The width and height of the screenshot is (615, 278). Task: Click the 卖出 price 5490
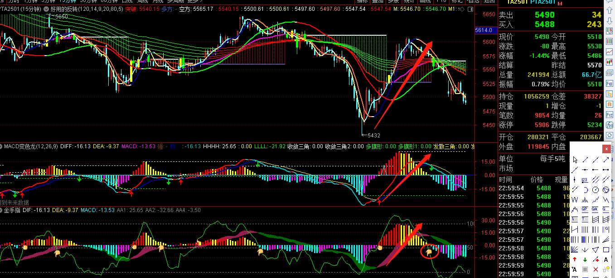click(544, 15)
